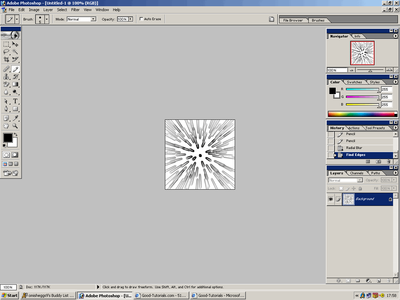400x300 pixels.
Task: Open the brush preset picker dropdown
Action: tap(47, 19)
